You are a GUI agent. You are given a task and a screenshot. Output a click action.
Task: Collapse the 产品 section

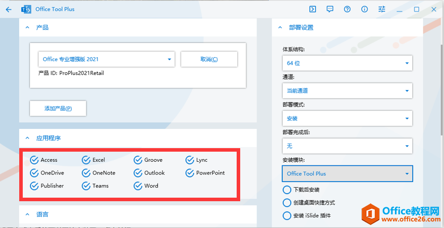coord(27,28)
